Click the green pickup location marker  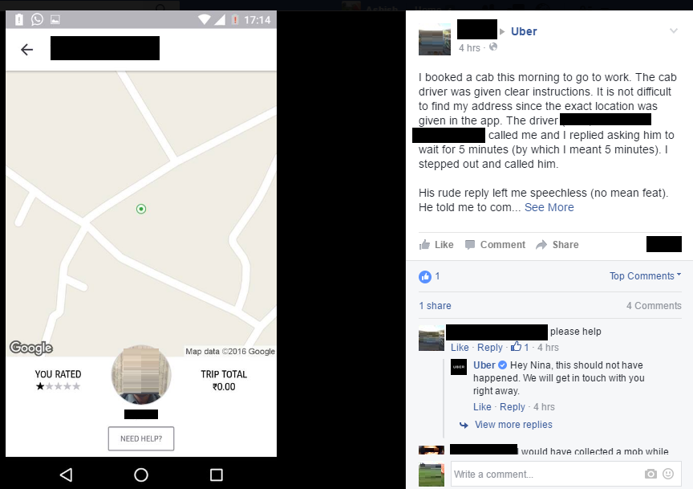pos(141,209)
